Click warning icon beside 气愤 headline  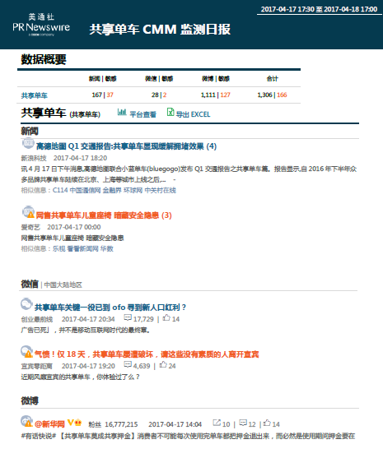(x=28, y=354)
